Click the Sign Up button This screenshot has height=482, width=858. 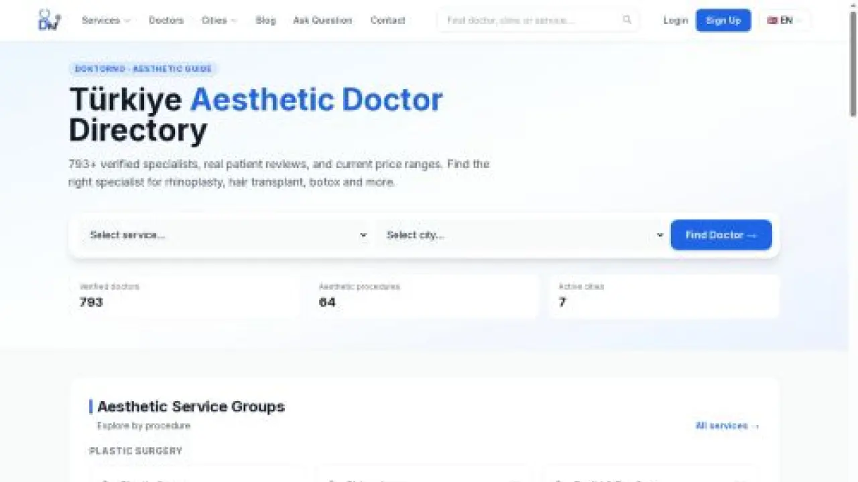pyautogui.click(x=723, y=20)
